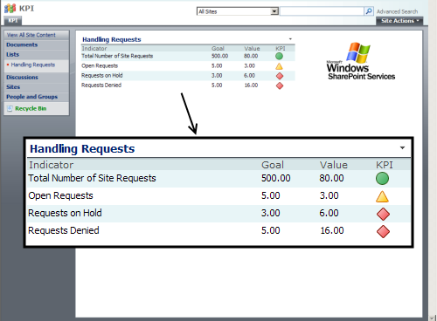Click small green circle KPI status icon
The height and width of the screenshot is (321, 437).
279,56
